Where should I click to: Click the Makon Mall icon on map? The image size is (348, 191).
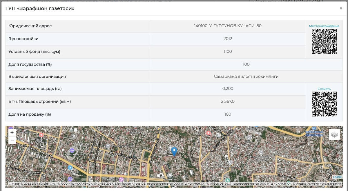click(121, 179)
